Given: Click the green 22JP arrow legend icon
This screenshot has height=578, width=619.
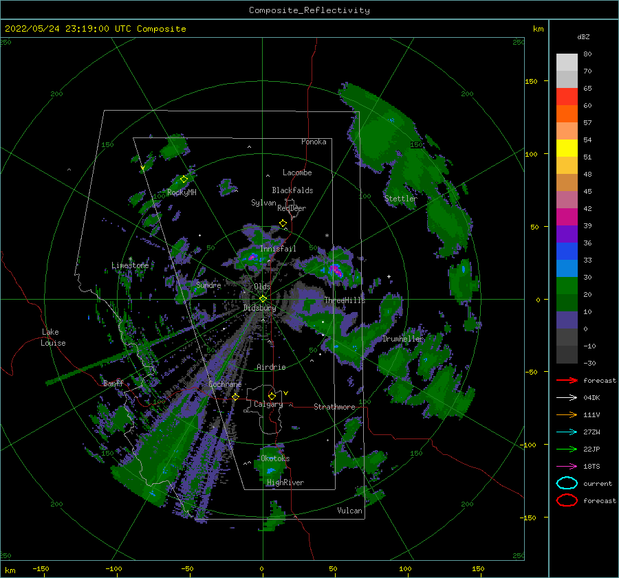Looking at the screenshot, I should 567,449.
